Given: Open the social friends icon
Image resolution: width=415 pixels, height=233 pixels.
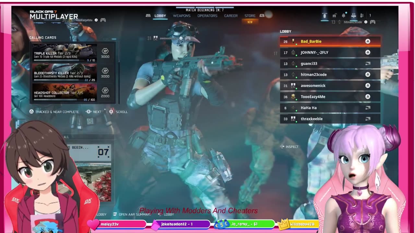Looking at the screenshot, I should tap(362, 15).
